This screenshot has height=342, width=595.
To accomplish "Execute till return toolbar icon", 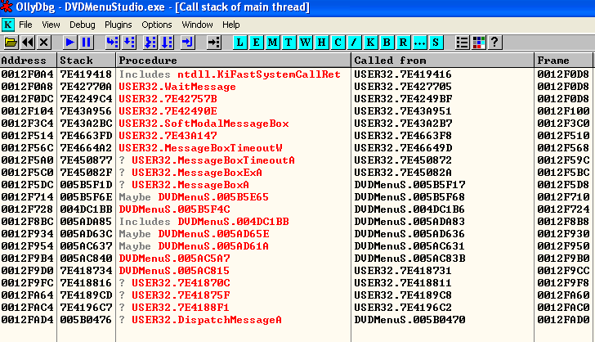I will pos(187,43).
